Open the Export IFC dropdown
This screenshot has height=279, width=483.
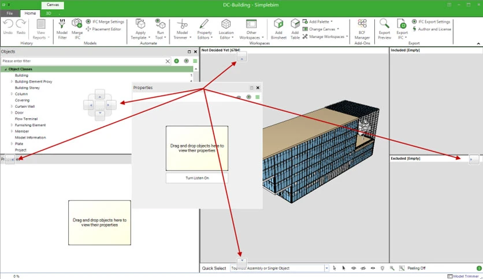tap(402, 29)
